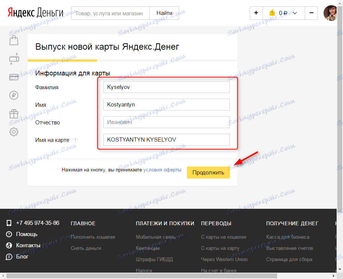This screenshot has width=343, height=279.
Task: Open Через Western Union footer link
Action: click(224, 259)
